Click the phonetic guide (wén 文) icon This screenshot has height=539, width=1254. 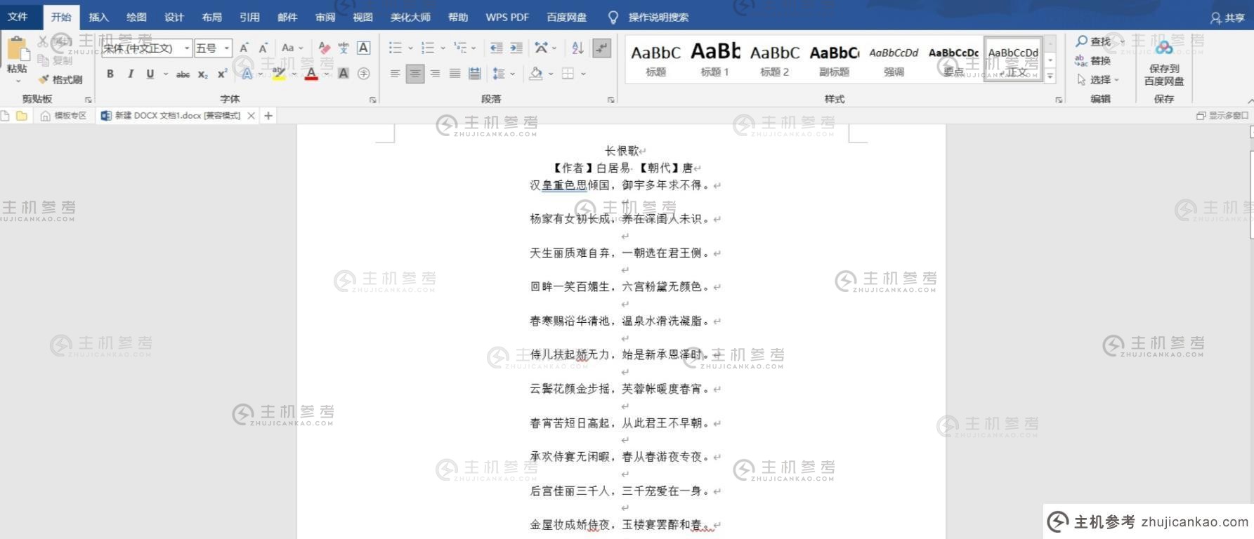click(x=344, y=48)
